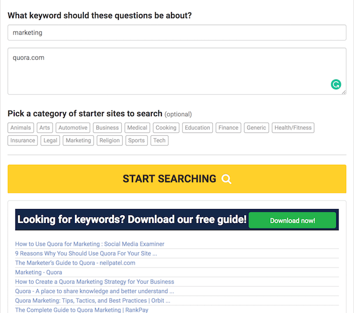Select the Business category tag

click(107, 128)
